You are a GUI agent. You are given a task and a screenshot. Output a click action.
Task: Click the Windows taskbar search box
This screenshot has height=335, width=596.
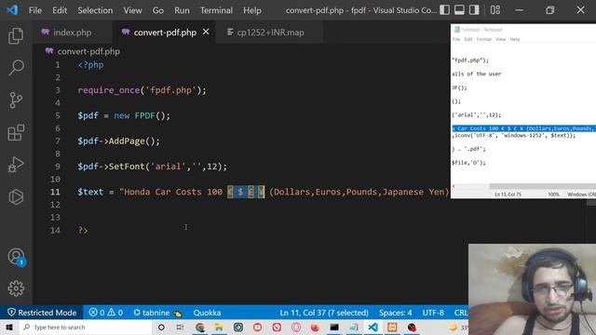pyautogui.click(x=85, y=327)
